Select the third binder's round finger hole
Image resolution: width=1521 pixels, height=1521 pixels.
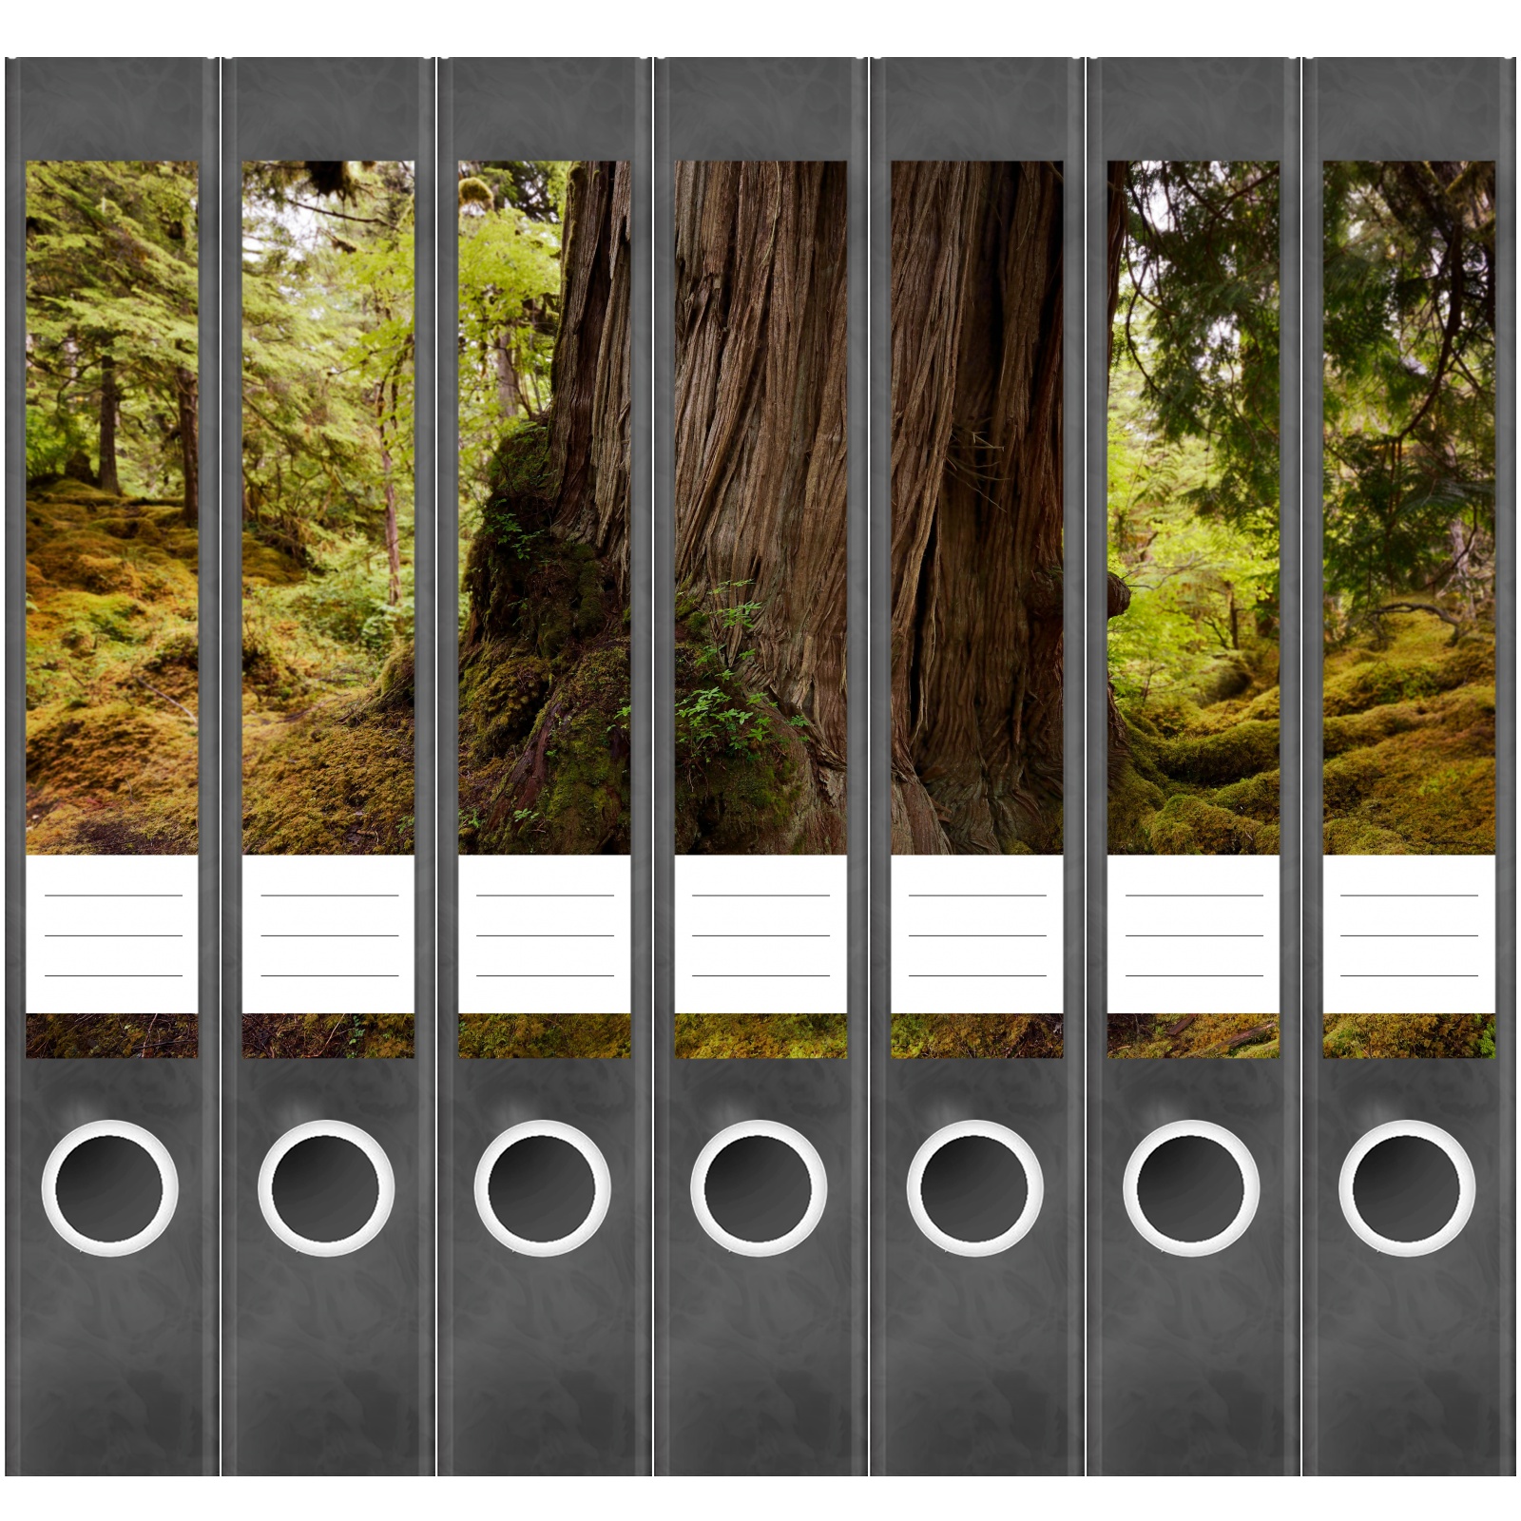coord(542,1188)
